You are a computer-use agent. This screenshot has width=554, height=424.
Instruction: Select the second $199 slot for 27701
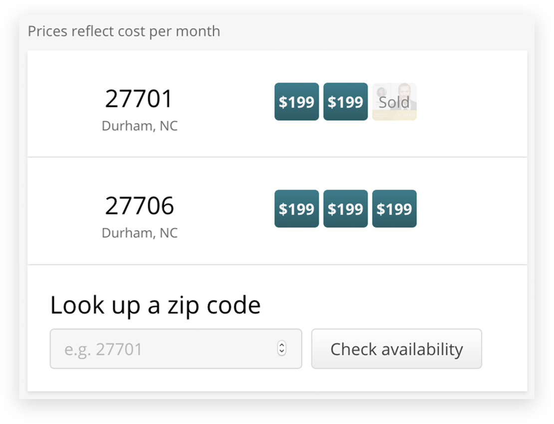pos(345,102)
